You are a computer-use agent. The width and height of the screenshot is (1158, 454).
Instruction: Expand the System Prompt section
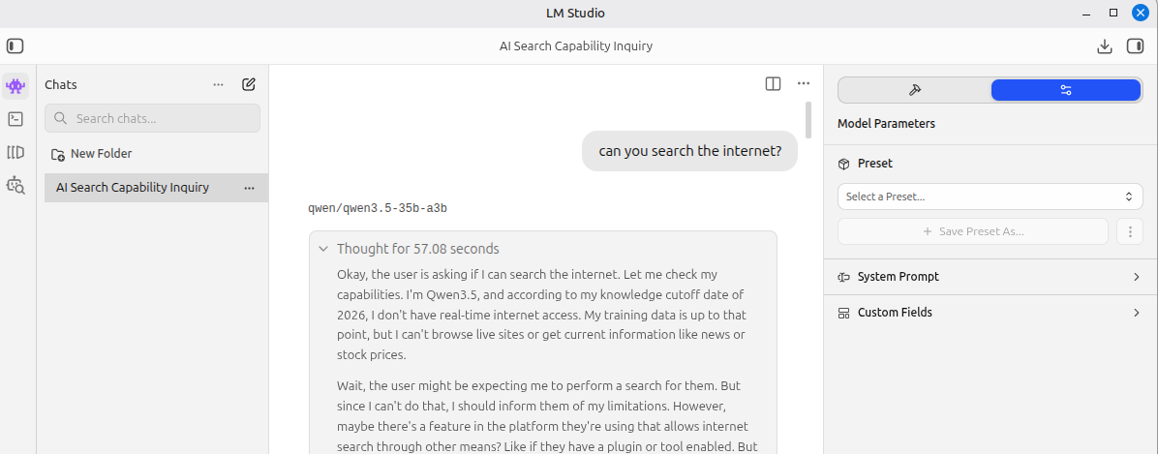click(990, 277)
